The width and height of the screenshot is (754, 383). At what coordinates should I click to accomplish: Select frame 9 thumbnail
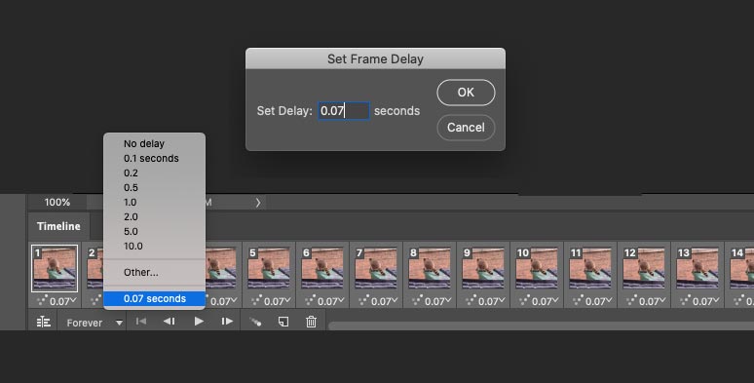[x=483, y=268]
